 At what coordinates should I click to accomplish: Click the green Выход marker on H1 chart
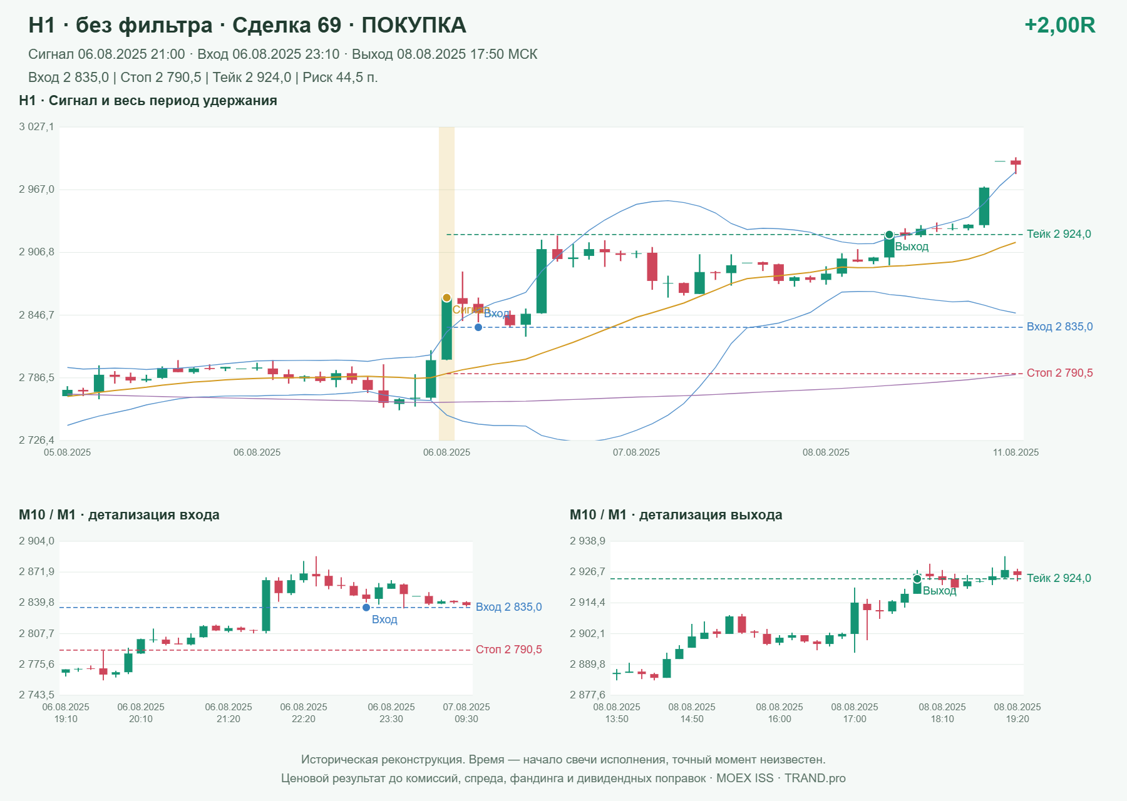click(889, 235)
